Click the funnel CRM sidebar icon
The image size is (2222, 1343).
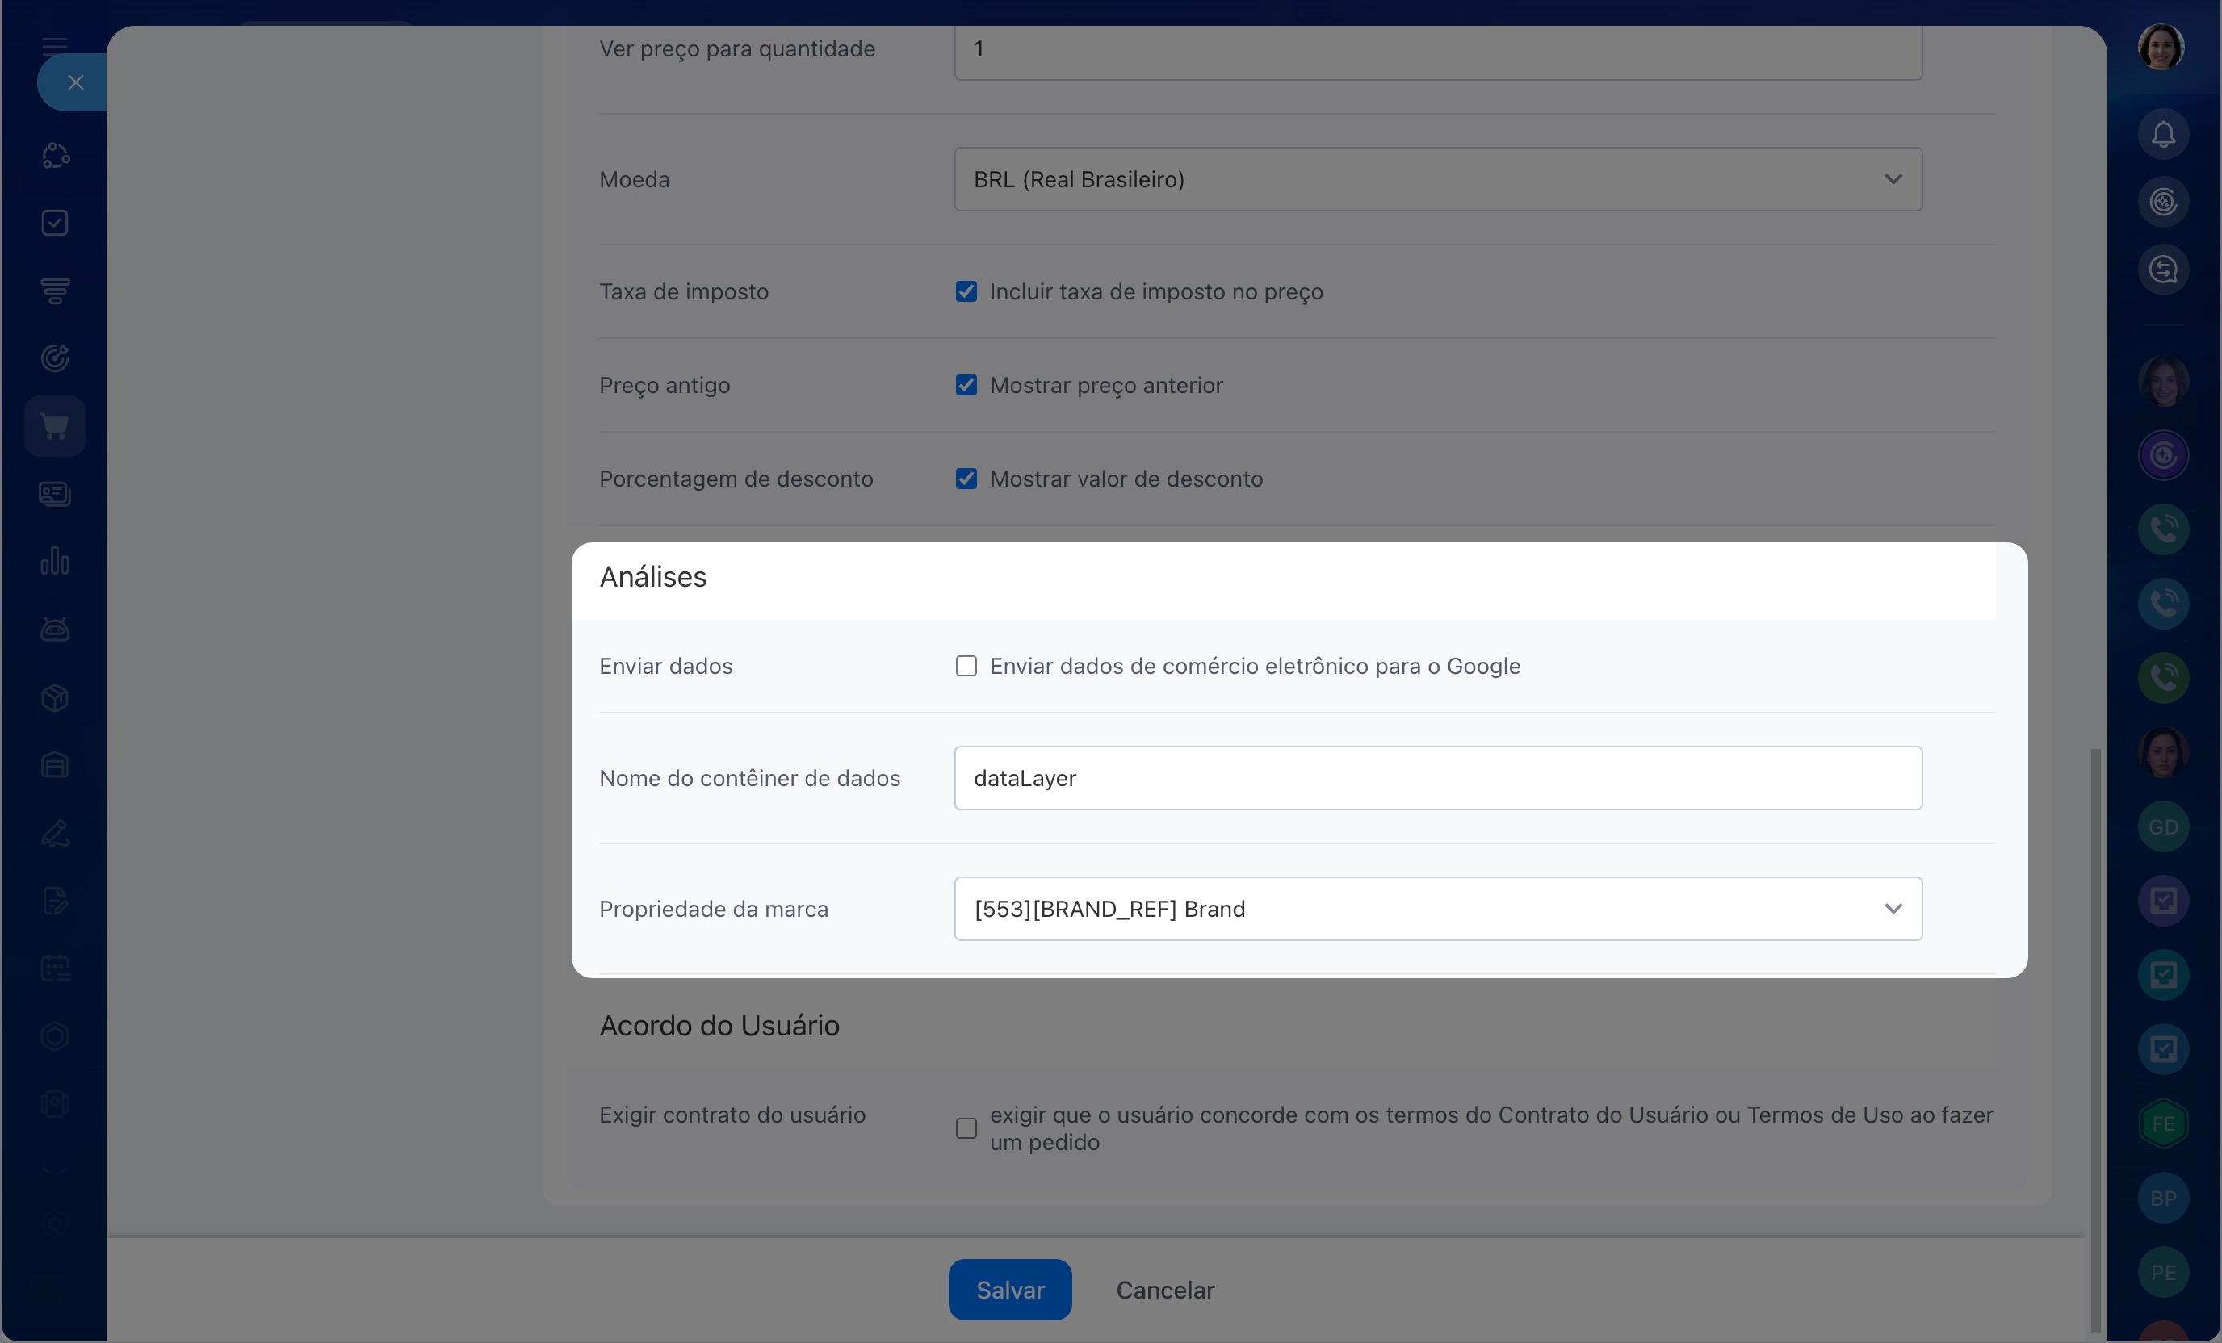point(55,291)
